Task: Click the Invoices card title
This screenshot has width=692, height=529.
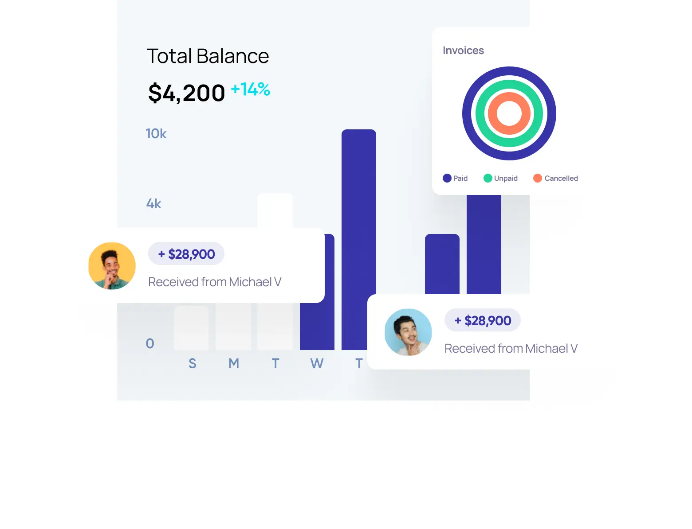Action: click(x=463, y=51)
